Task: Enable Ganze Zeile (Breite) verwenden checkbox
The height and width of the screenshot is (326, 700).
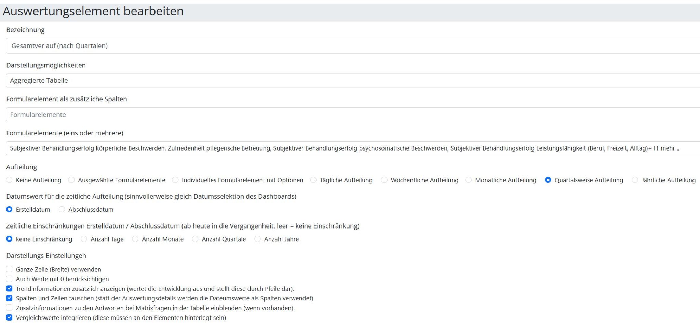Action: pos(9,269)
